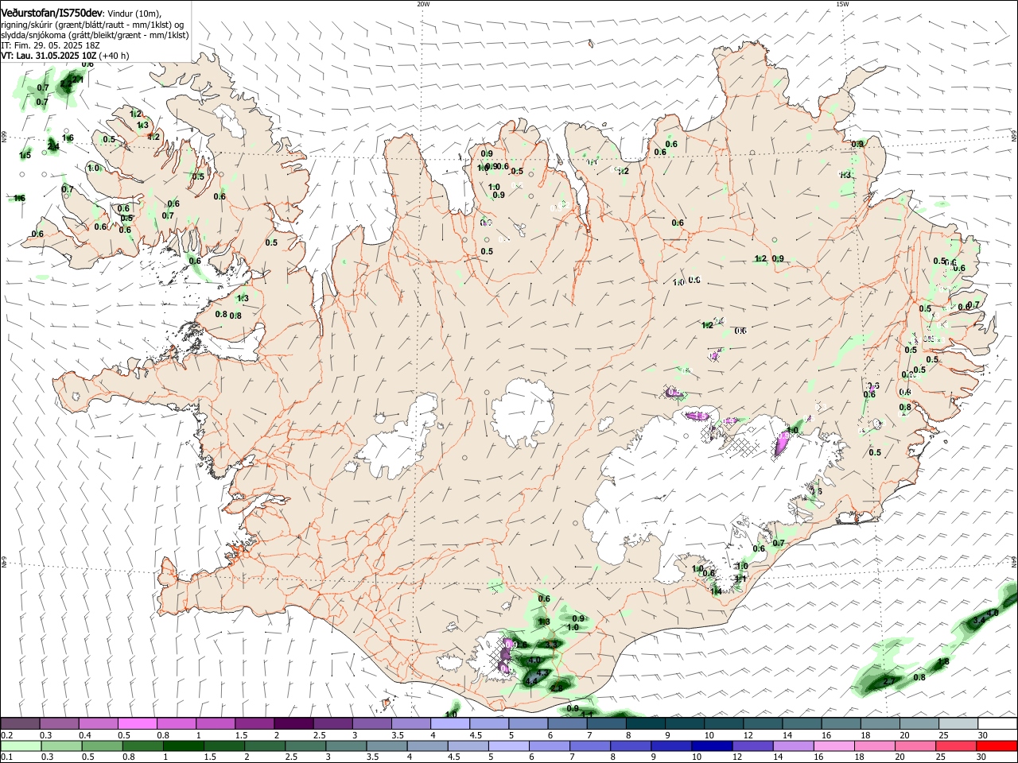This screenshot has height=763, width=1018.
Task: Click the '1.8' precipitation value offshore southeast
Action: (943, 662)
